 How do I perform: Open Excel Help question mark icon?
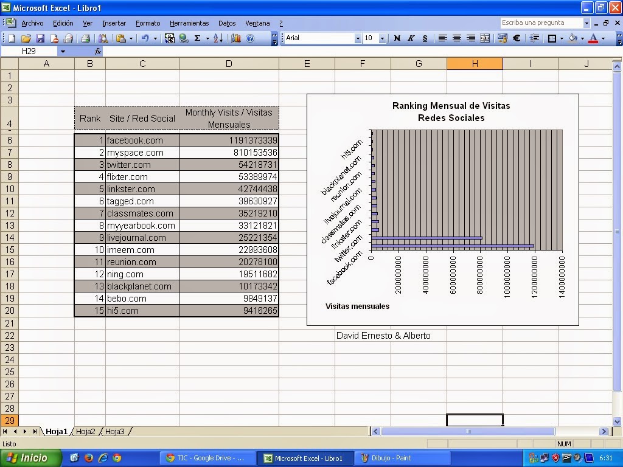pos(250,38)
